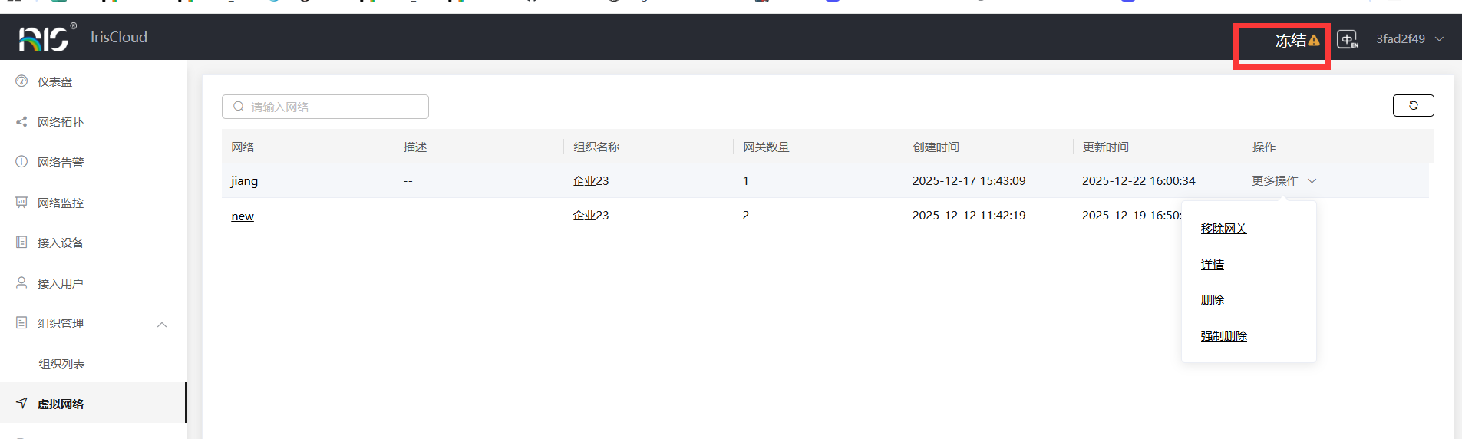Viewport: 1462px width, 439px height.
Task: Click the 网络 column header
Action: (243, 147)
